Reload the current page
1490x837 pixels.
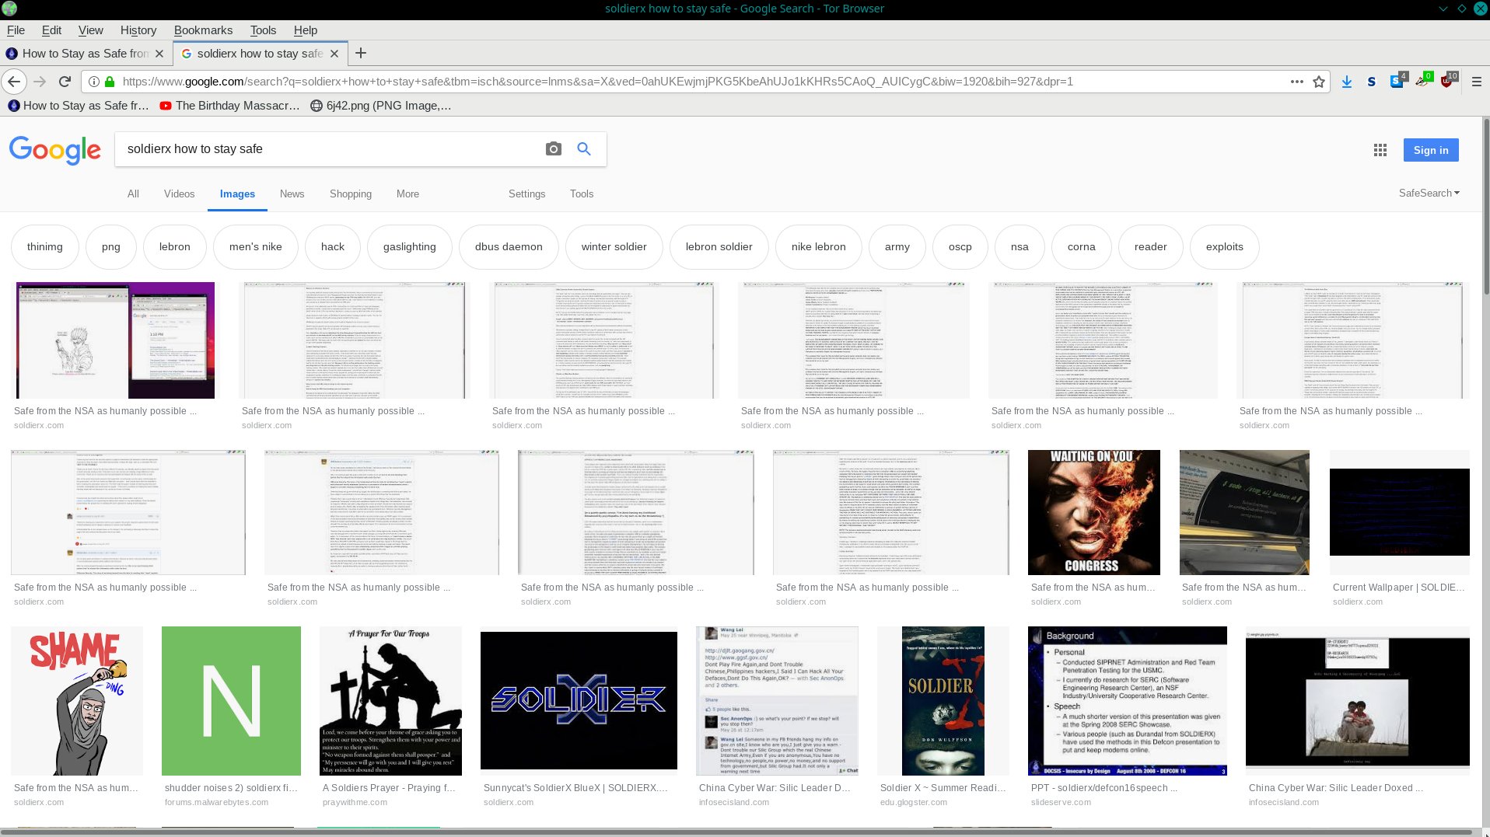pyautogui.click(x=65, y=82)
